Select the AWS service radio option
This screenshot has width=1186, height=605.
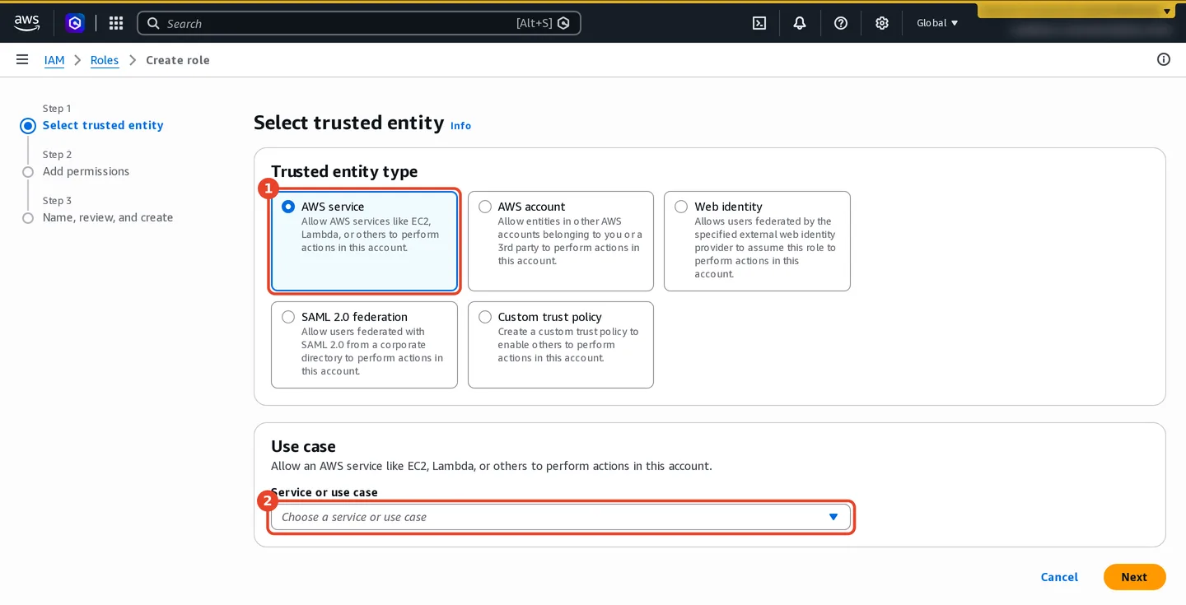[288, 207]
